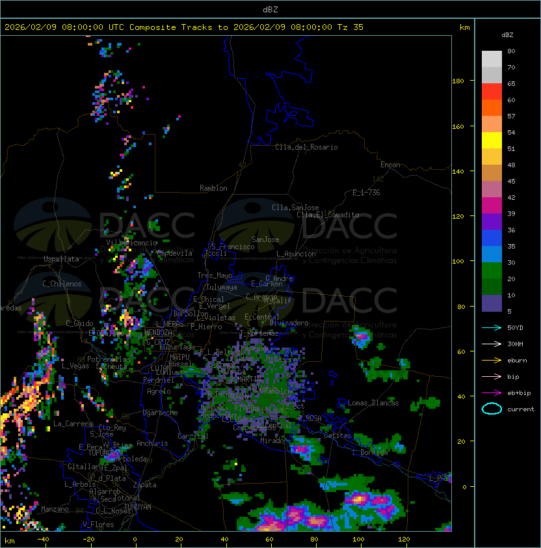This screenshot has height=548, width=541.
Task: Pick the magenta swatch in the dBZ scale
Action: tap(492, 206)
